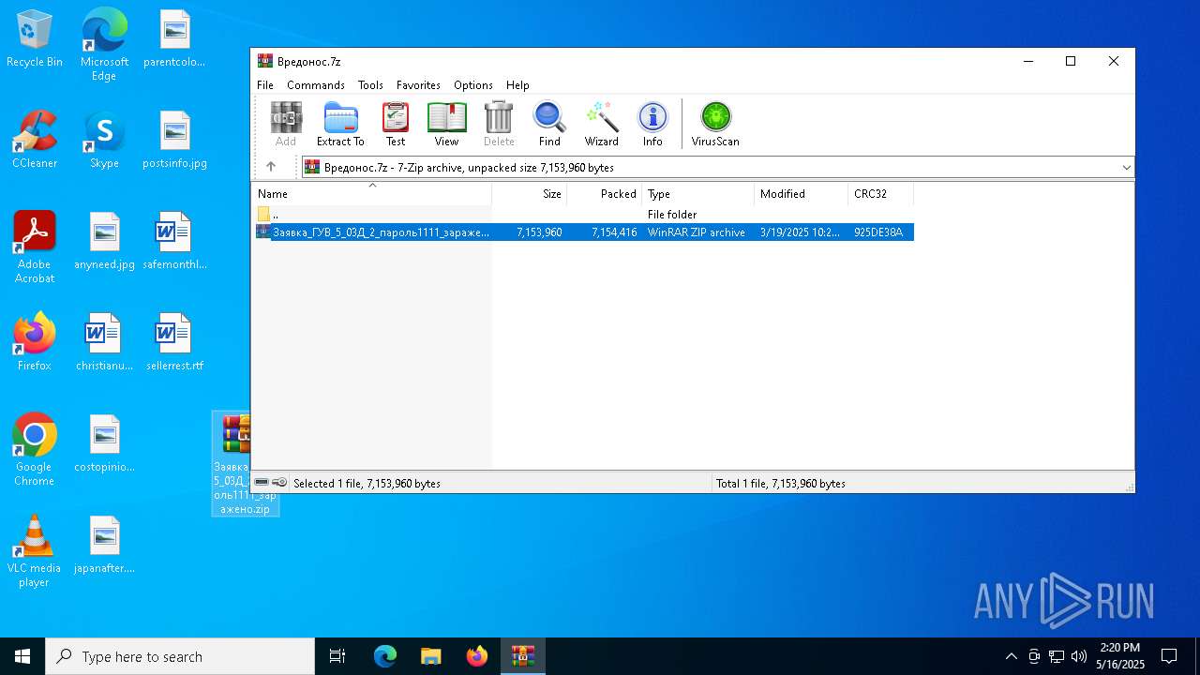Open Task View on taskbar
This screenshot has height=675, width=1200.
[337, 656]
